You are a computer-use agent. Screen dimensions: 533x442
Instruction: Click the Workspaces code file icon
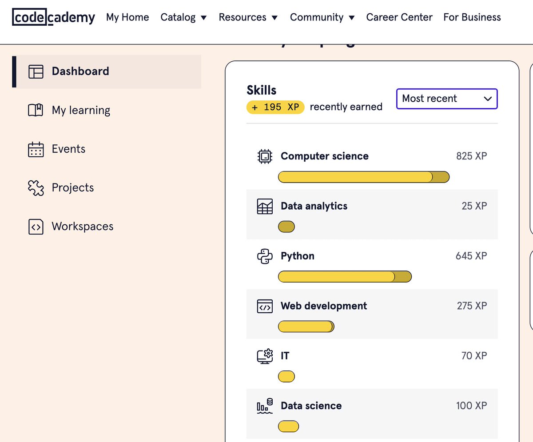pyautogui.click(x=36, y=227)
